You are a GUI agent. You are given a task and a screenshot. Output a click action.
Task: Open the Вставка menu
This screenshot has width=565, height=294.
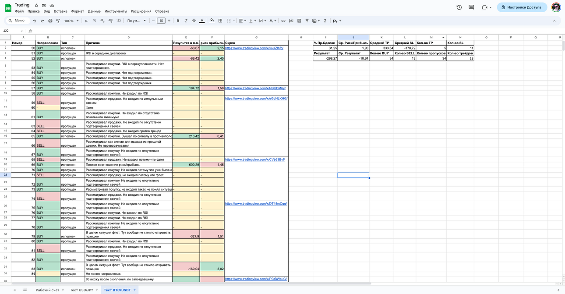(60, 11)
